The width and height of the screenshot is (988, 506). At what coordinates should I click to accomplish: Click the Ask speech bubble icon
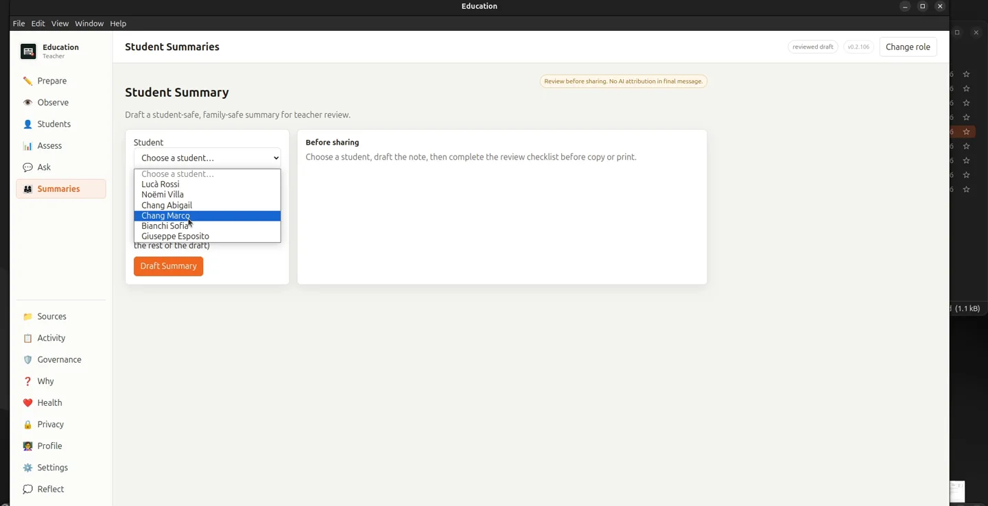click(27, 167)
